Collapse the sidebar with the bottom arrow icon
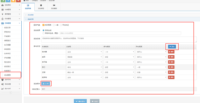The width and height of the screenshot is (200, 103). [11, 92]
